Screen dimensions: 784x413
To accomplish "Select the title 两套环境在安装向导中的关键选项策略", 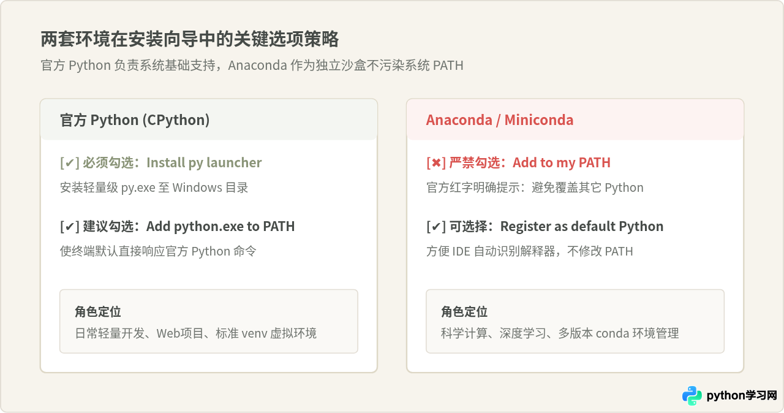I will pyautogui.click(x=190, y=40).
